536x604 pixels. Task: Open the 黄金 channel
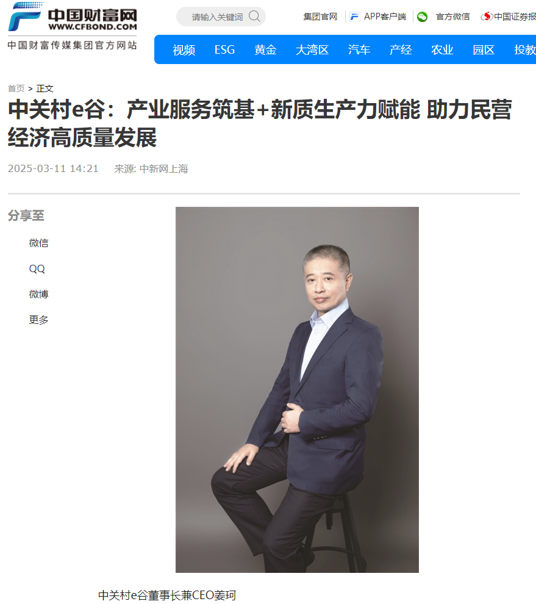pos(265,49)
